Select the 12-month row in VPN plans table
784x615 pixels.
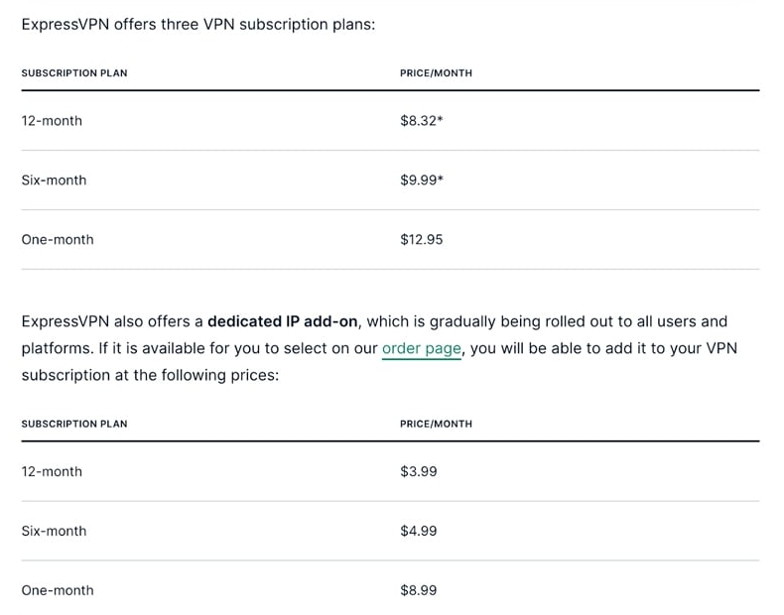tap(52, 121)
